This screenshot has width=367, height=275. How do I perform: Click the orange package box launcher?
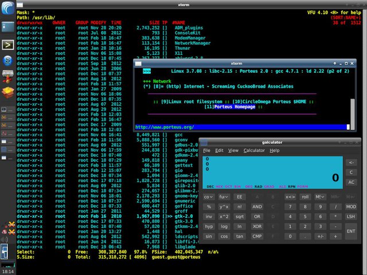(7, 92)
